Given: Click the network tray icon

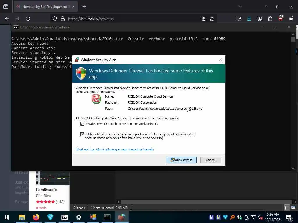Looking at the screenshot, I should [253, 217].
